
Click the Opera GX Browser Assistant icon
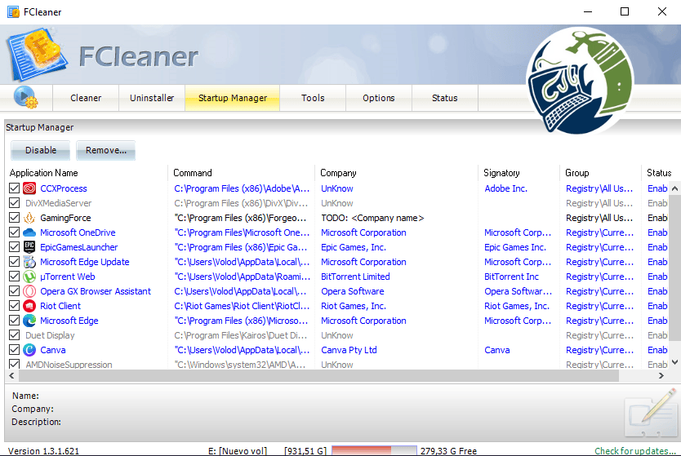point(29,291)
